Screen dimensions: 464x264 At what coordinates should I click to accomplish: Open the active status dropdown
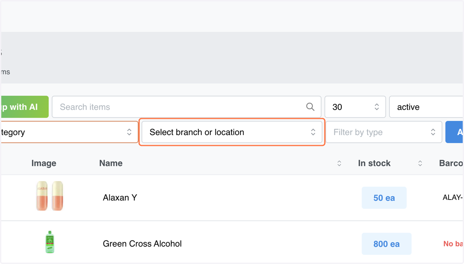pos(426,107)
